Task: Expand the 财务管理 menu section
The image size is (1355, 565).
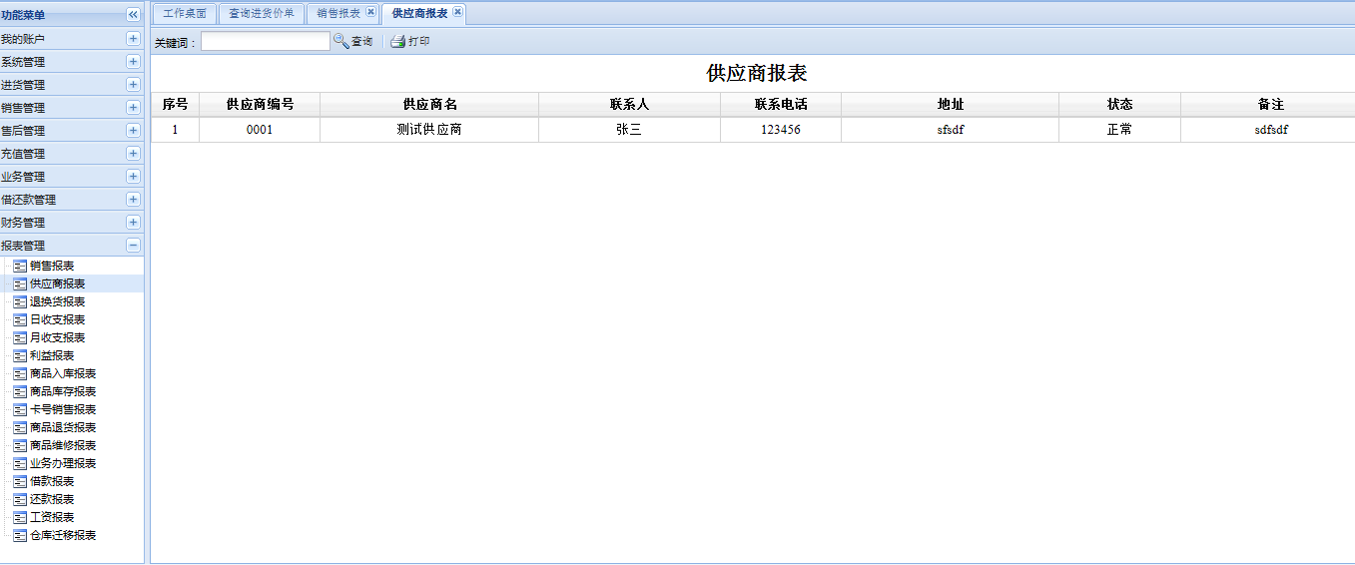Action: (x=133, y=223)
